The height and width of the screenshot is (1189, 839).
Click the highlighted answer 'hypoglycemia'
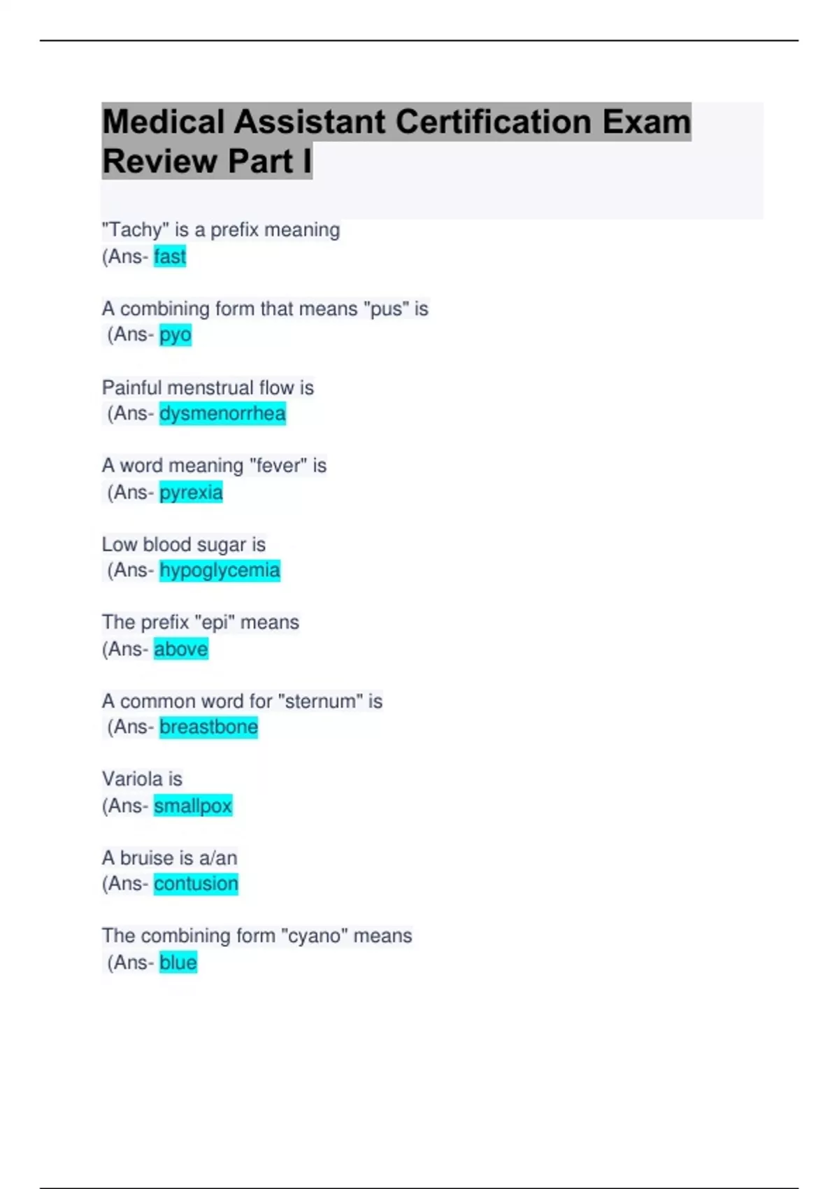(x=220, y=571)
